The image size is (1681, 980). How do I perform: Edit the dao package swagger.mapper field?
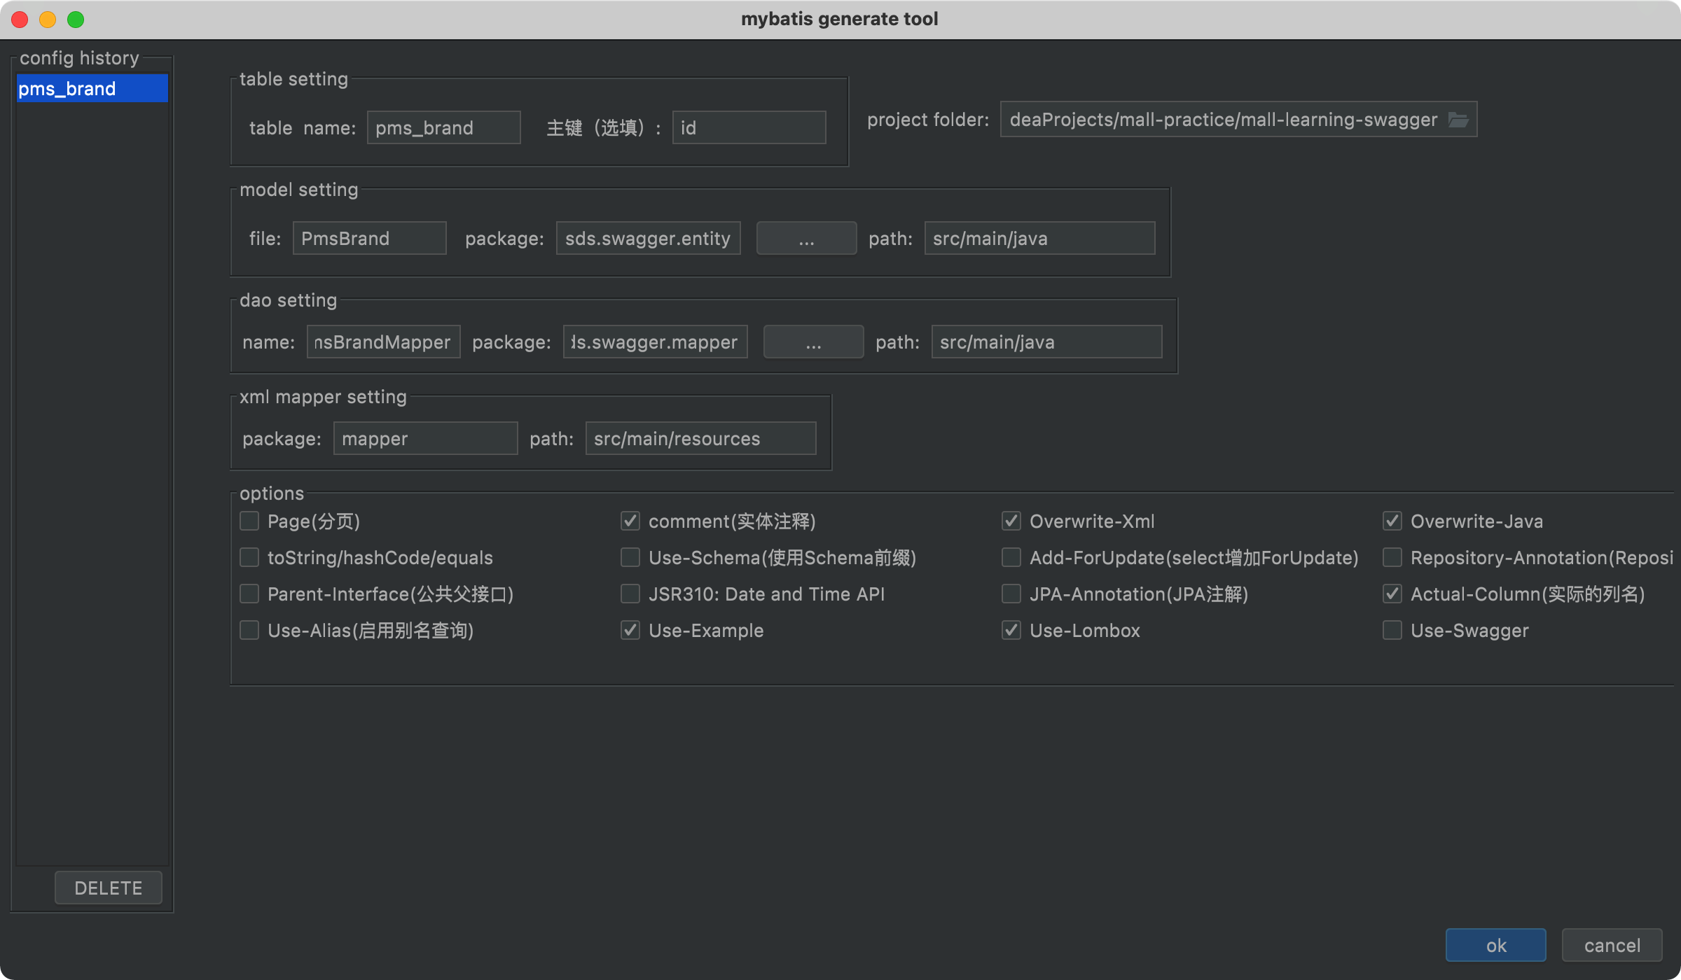(x=656, y=342)
